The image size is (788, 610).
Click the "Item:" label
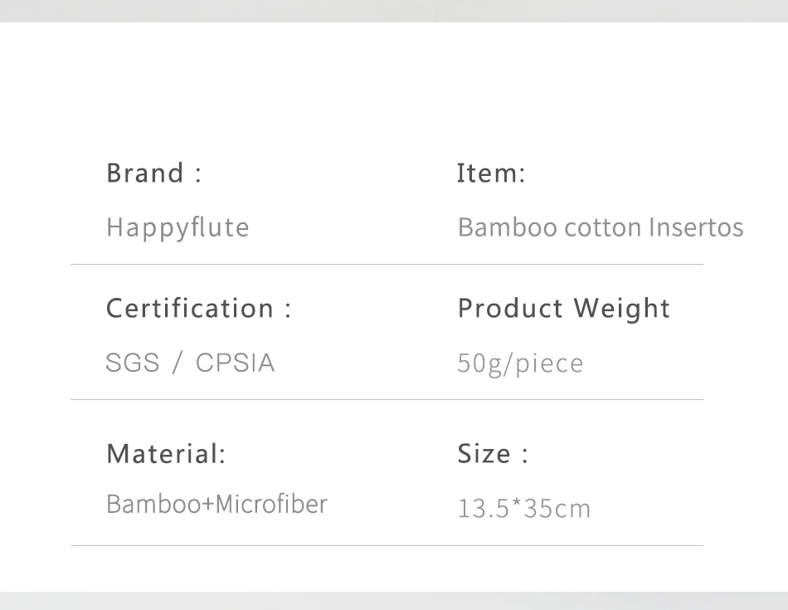click(x=491, y=173)
